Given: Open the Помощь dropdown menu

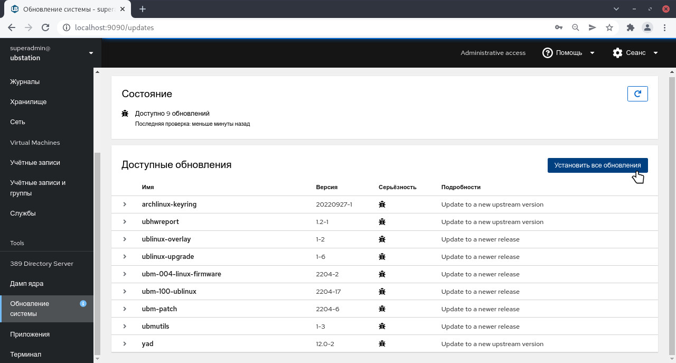Looking at the screenshot, I should click(x=568, y=53).
